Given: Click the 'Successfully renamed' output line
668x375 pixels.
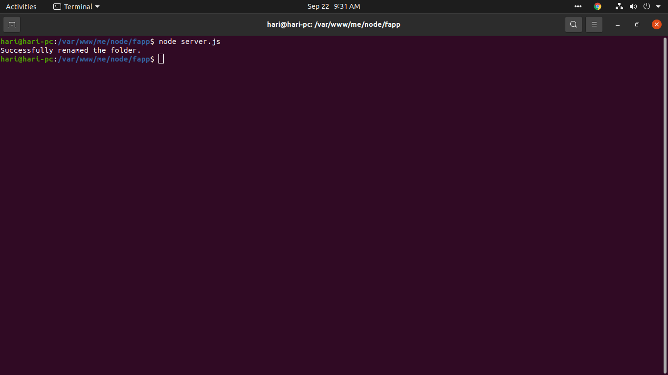Looking at the screenshot, I should click(70, 50).
